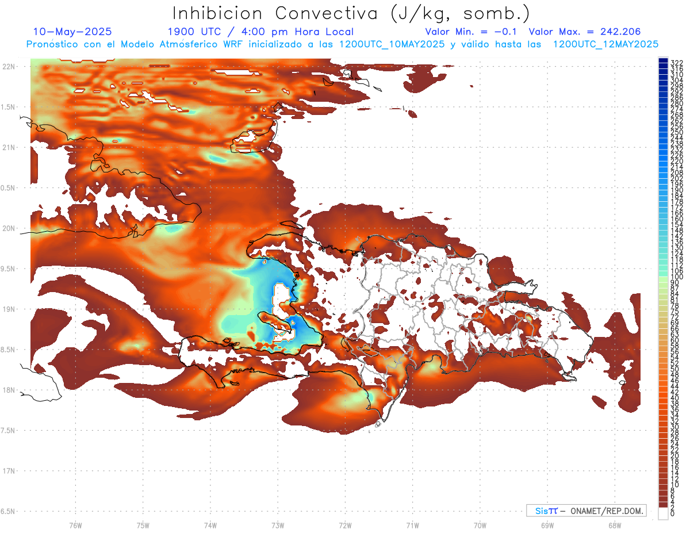Click the '21N' latitude label
This screenshot has height=533, width=690.
click(x=9, y=147)
